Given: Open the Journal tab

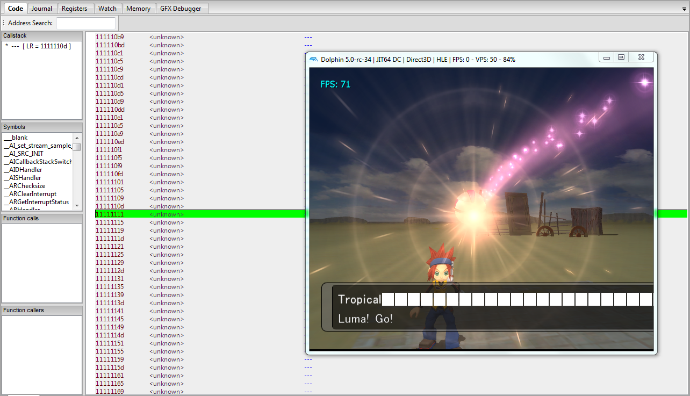Looking at the screenshot, I should [x=42, y=8].
